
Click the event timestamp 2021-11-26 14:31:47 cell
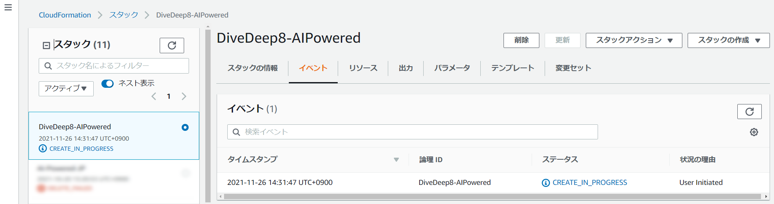280,182
